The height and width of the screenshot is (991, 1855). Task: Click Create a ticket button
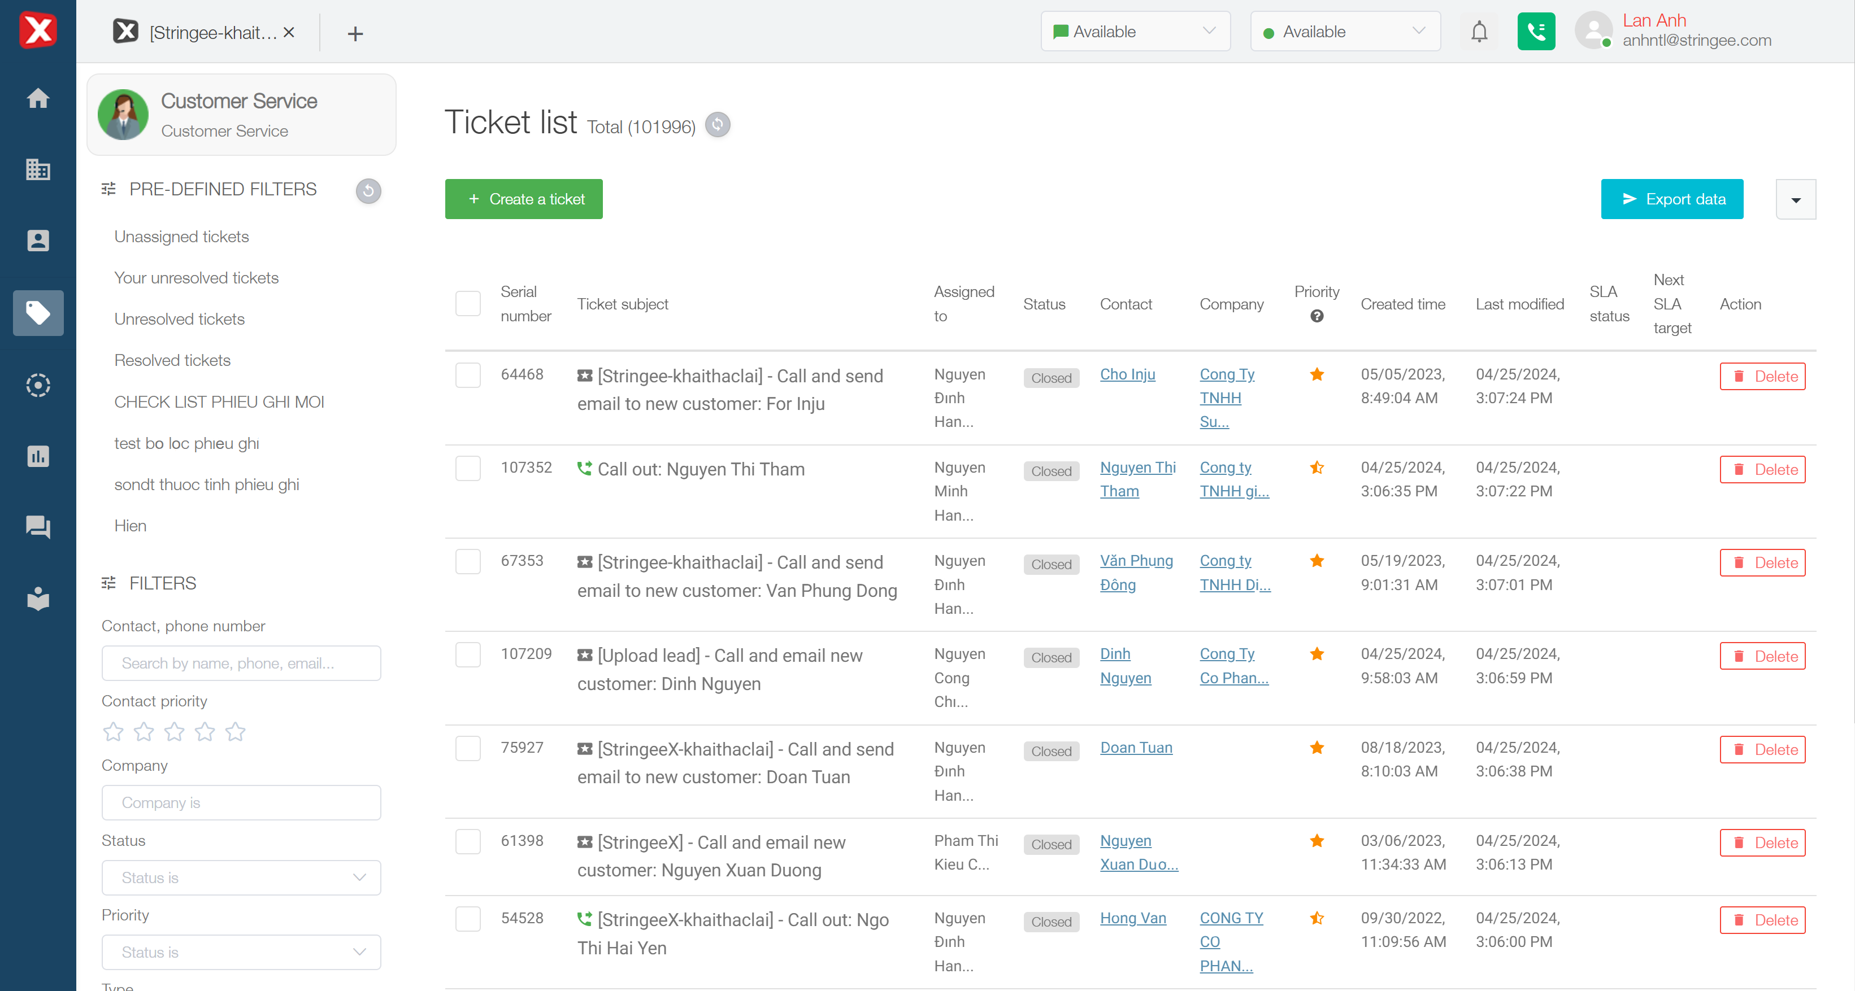[524, 199]
